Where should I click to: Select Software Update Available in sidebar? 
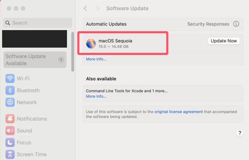pyautogui.click(x=35, y=60)
